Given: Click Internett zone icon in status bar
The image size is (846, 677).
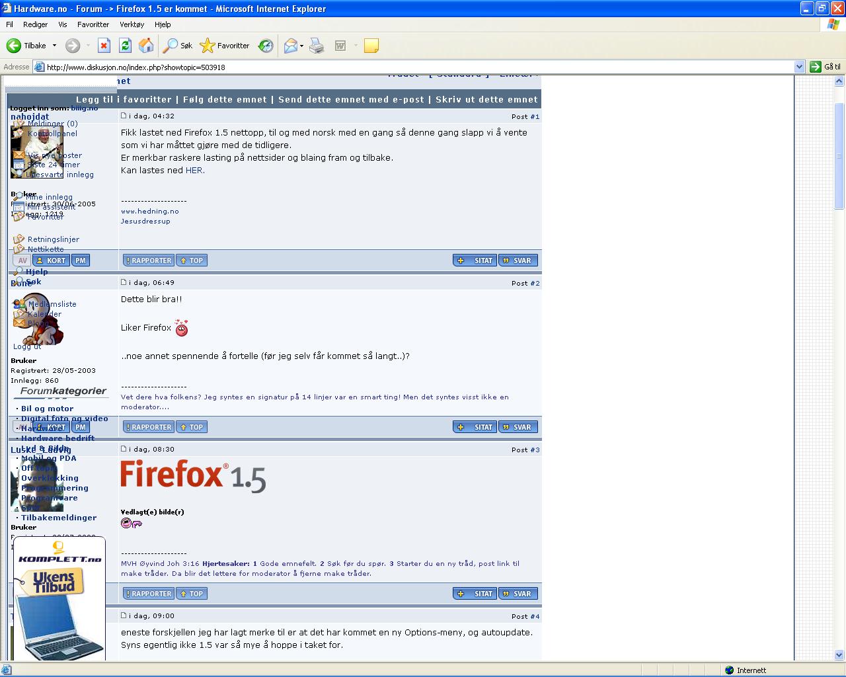Looking at the screenshot, I should coord(729,670).
